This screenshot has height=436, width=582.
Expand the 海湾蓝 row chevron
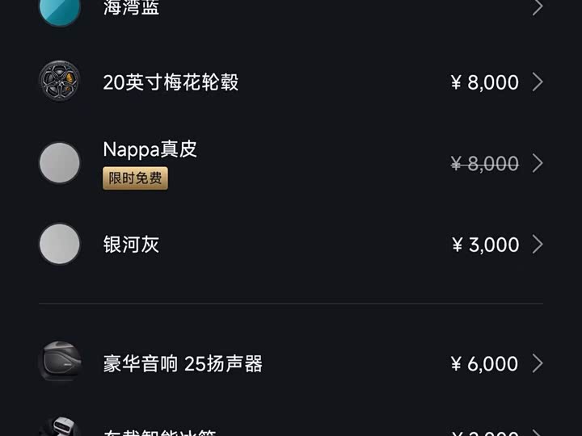(x=538, y=7)
